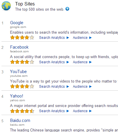Open the YouTube site link

point(18,72)
